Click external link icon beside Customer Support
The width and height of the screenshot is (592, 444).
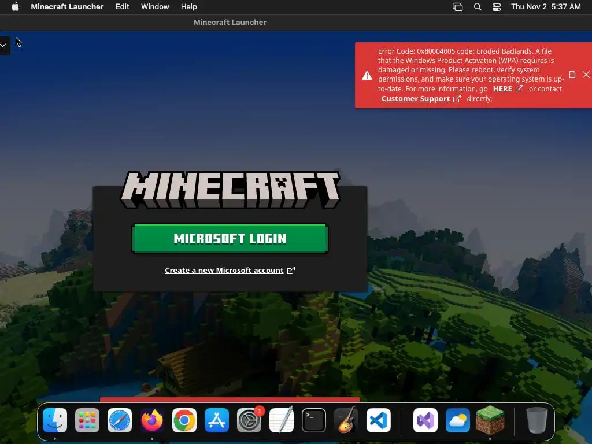pos(457,98)
